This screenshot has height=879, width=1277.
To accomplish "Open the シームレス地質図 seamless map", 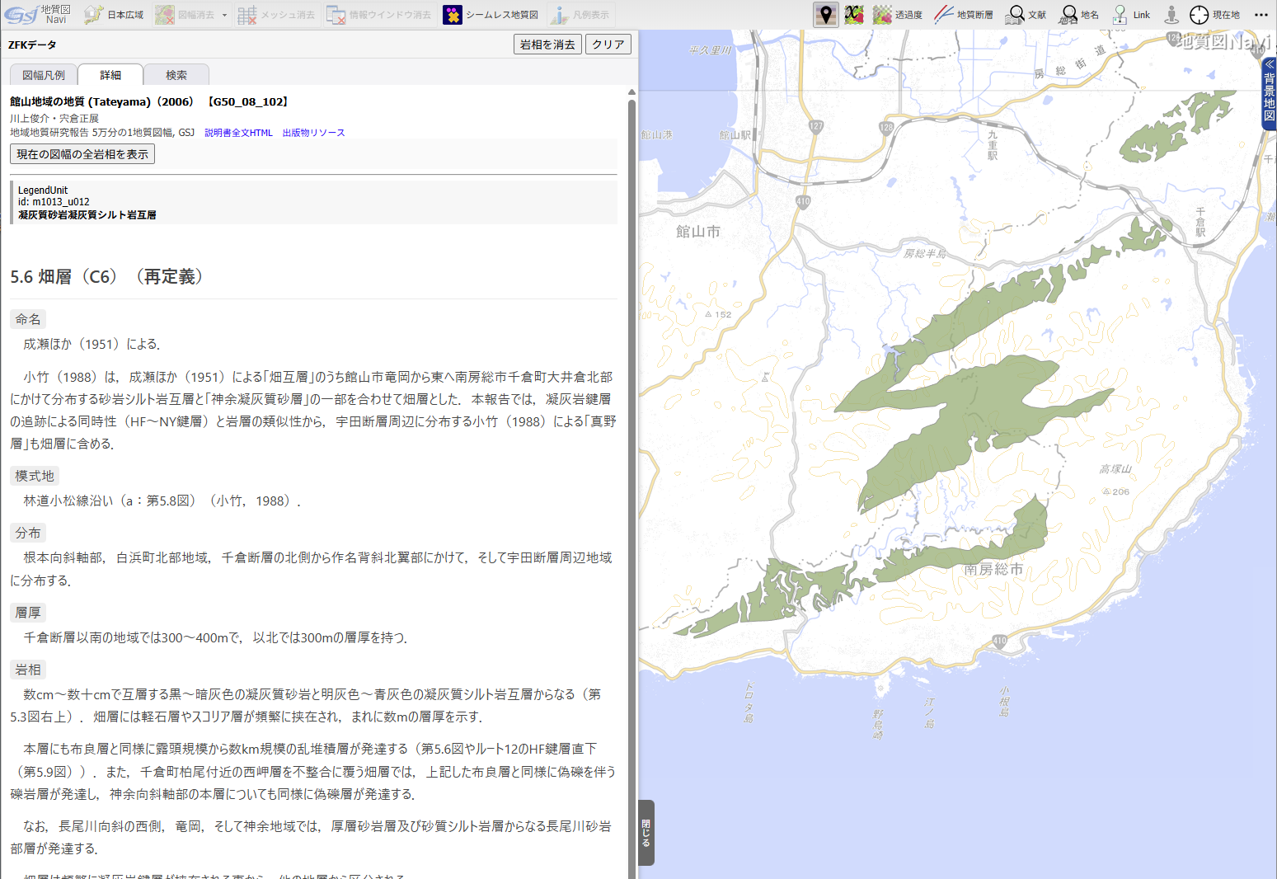I will point(453,15).
